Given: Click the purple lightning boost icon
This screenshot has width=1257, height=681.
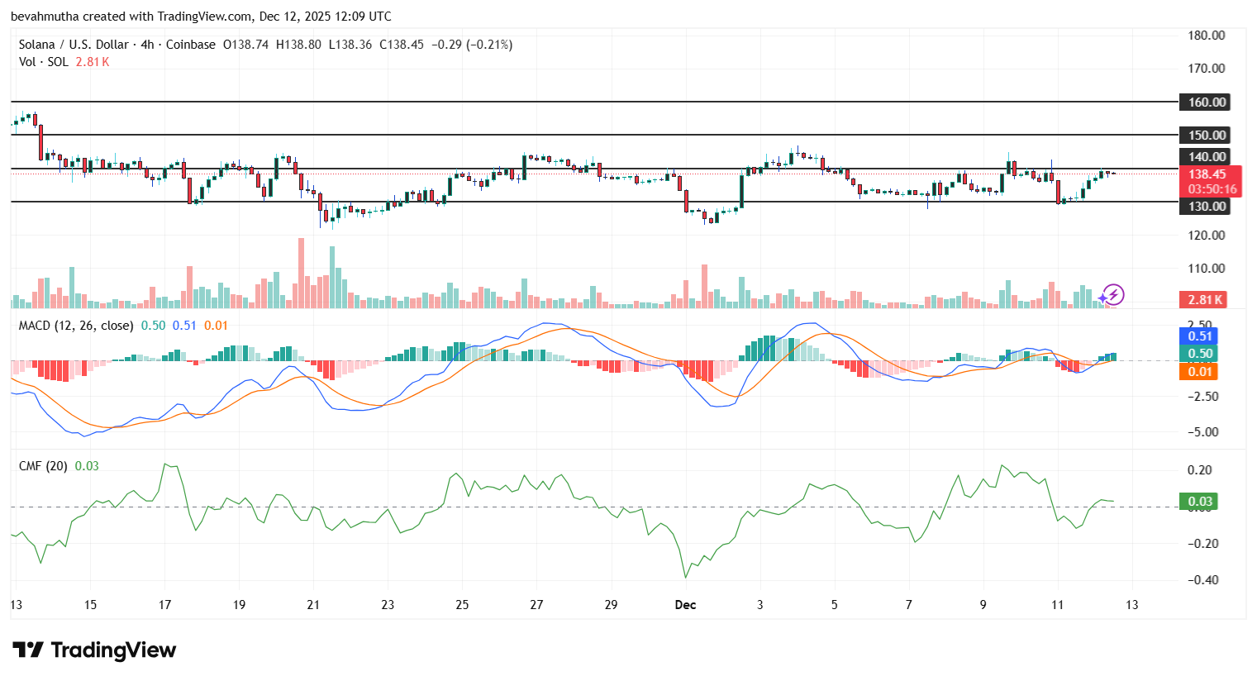Looking at the screenshot, I should click(x=1115, y=294).
